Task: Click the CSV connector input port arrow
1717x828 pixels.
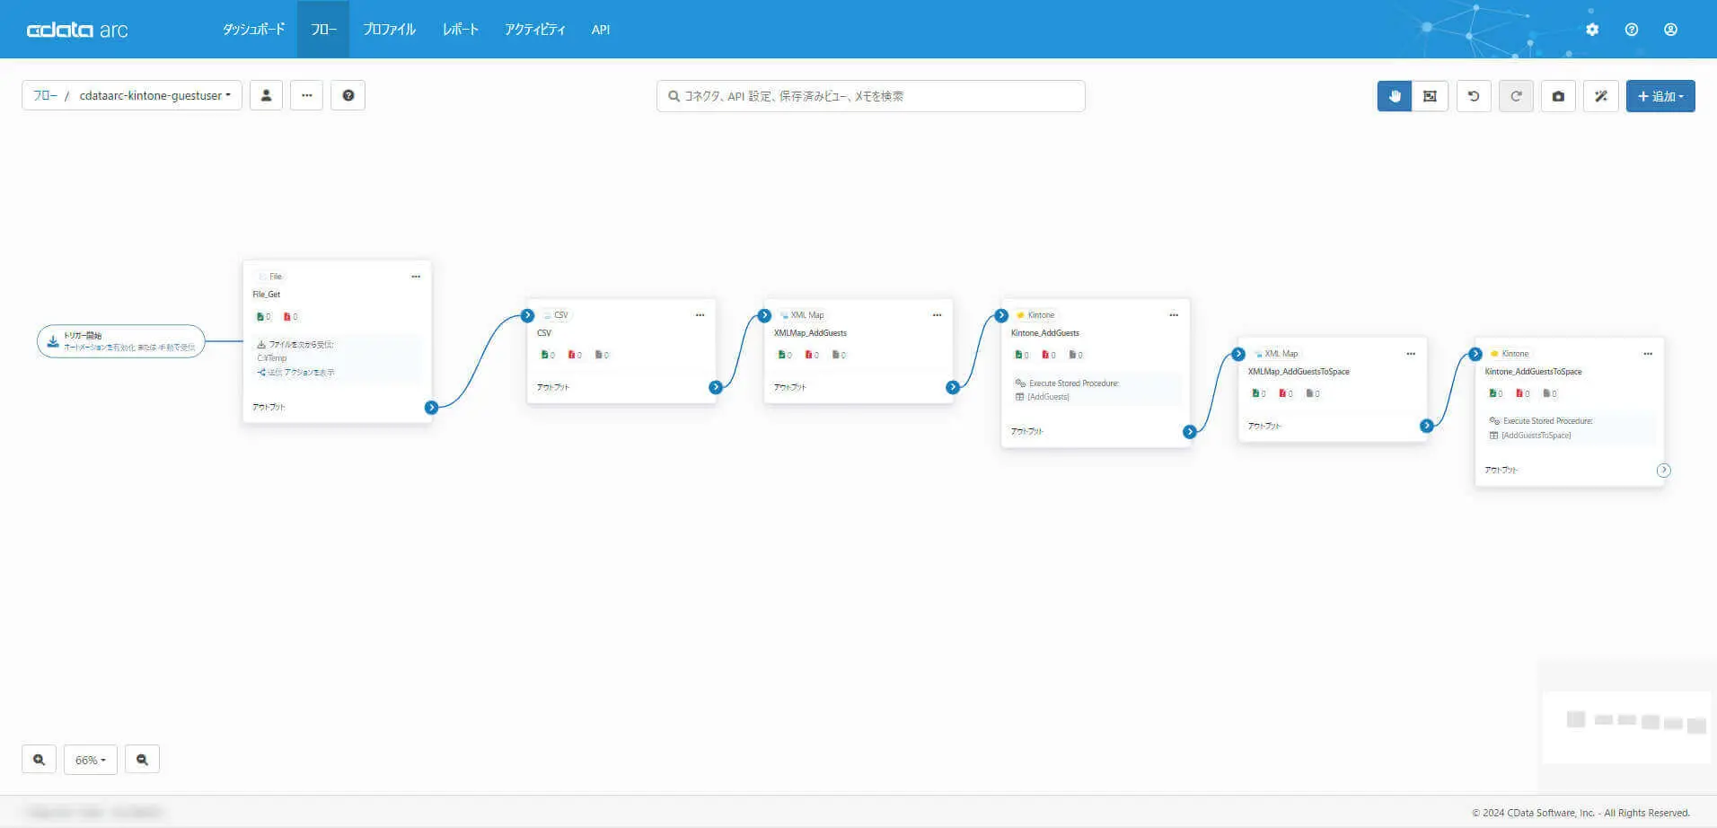Action: pos(528,316)
